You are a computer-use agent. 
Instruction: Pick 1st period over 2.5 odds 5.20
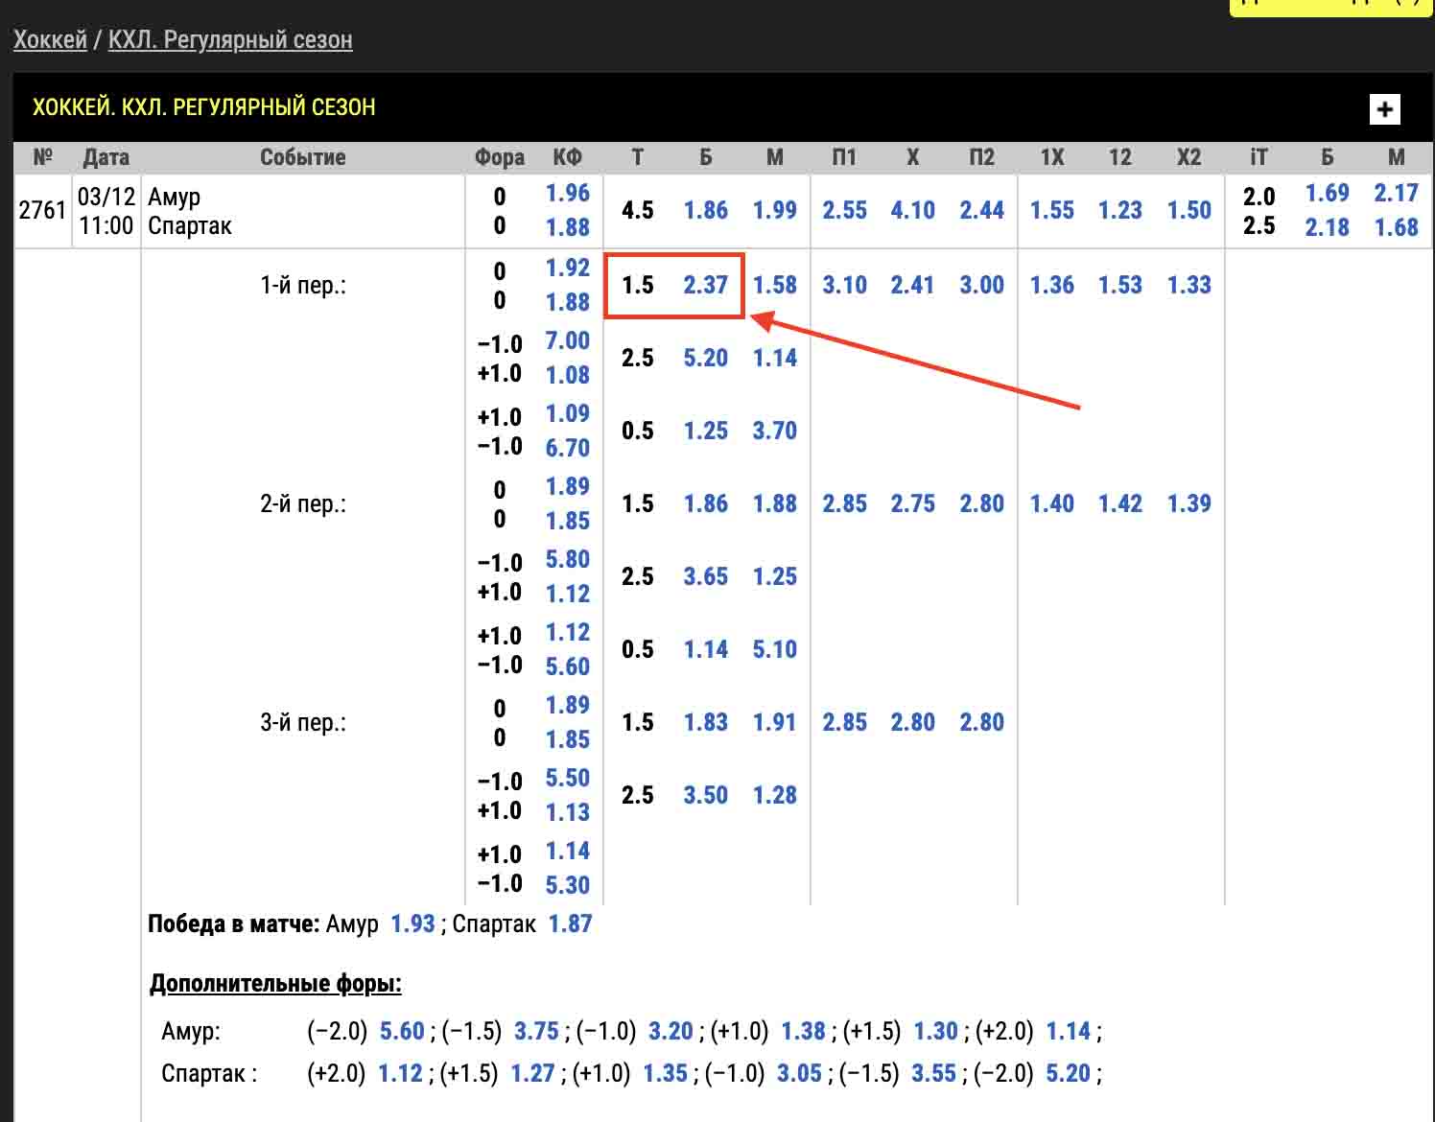(706, 358)
